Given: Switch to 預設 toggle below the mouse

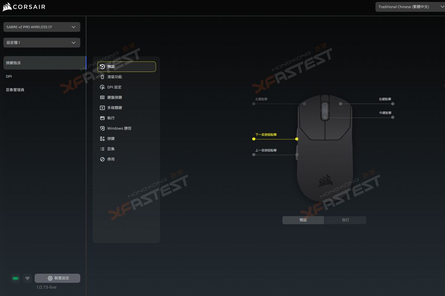Looking at the screenshot, I should click(303, 220).
